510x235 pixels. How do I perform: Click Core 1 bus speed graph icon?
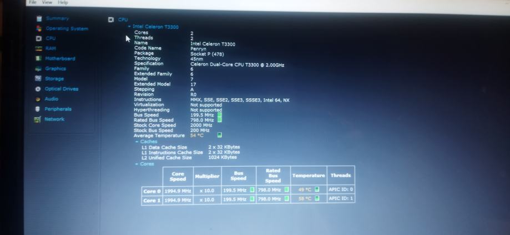(x=252, y=198)
